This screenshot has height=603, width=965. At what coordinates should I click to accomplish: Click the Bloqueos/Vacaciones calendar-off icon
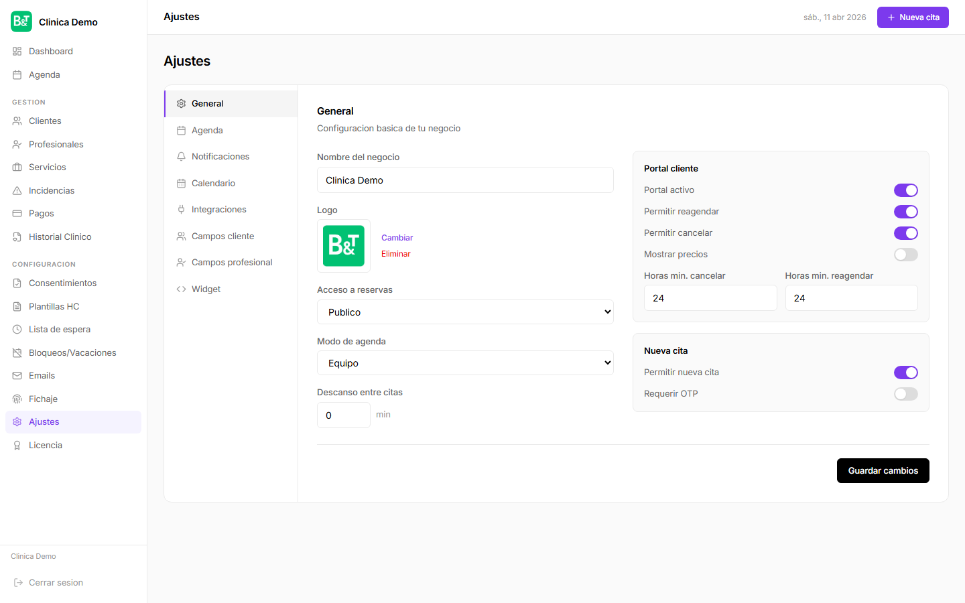click(17, 353)
